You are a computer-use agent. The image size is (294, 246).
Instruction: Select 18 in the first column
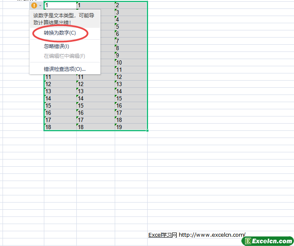click(x=60, y=127)
